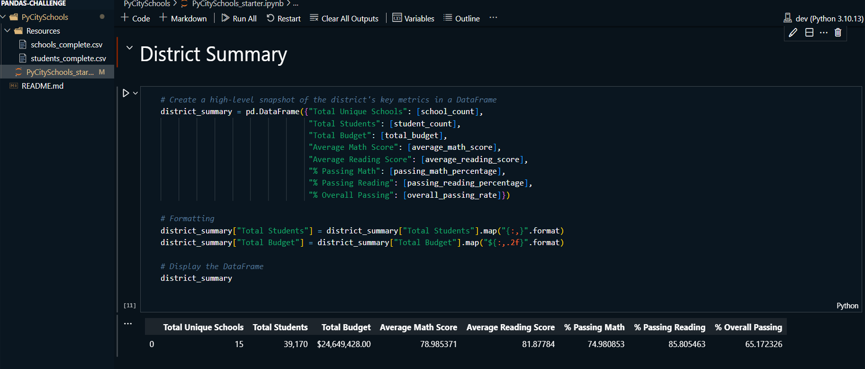This screenshot has height=369, width=865.
Task: Collapse the Resources folder
Action: [8, 31]
